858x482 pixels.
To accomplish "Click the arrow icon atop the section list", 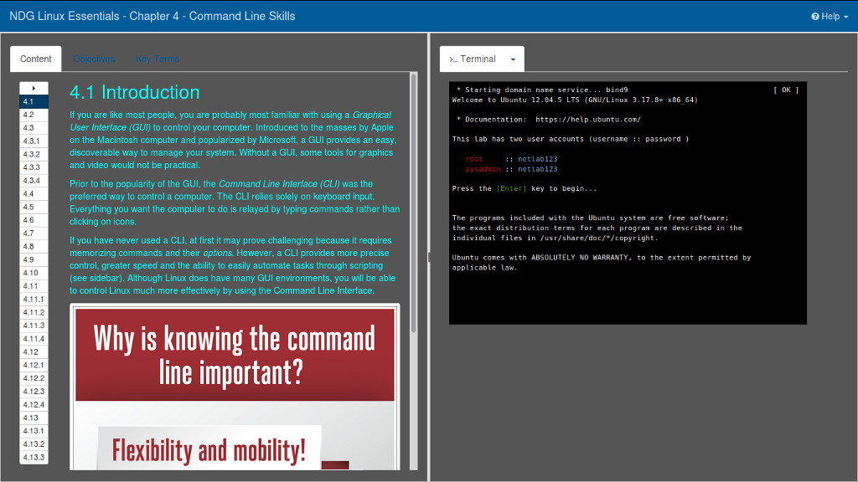I will click(34, 87).
